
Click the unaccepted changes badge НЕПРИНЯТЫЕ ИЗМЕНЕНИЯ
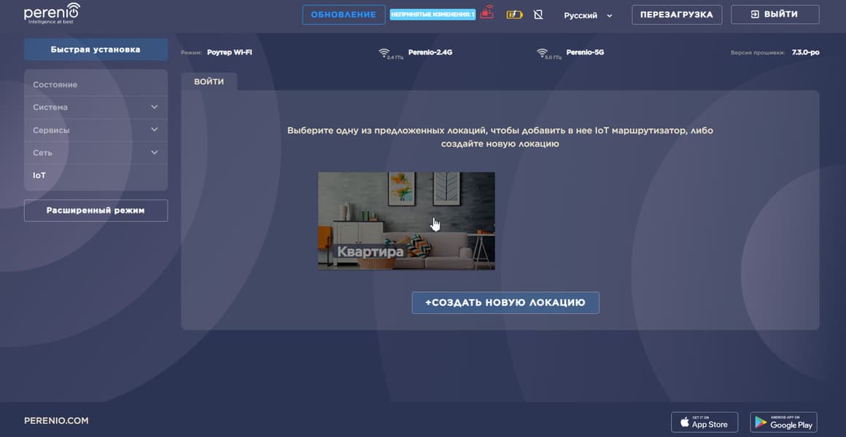click(x=432, y=15)
